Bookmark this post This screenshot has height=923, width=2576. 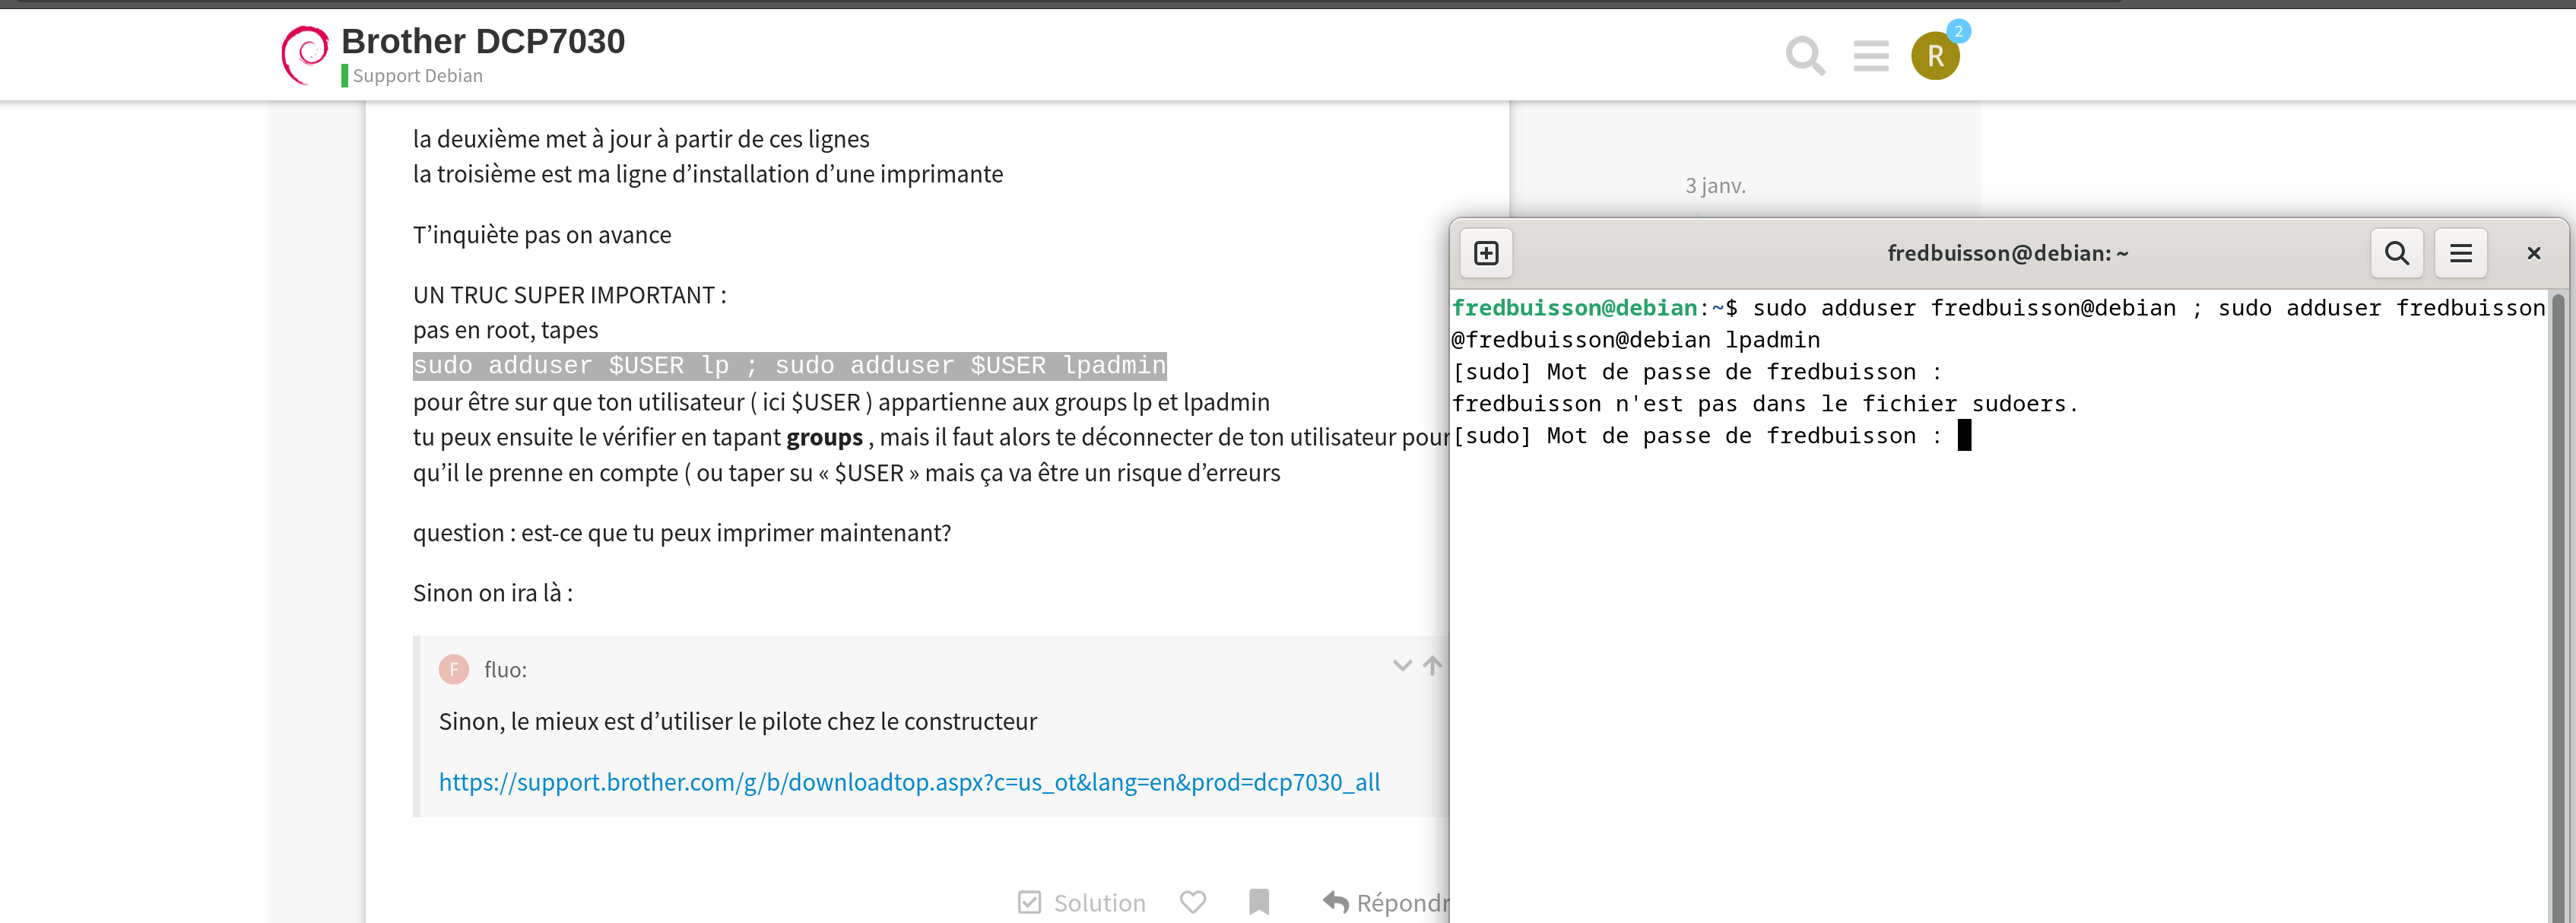pos(1259,902)
